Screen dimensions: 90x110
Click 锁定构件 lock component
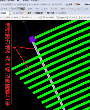coord(34,4)
